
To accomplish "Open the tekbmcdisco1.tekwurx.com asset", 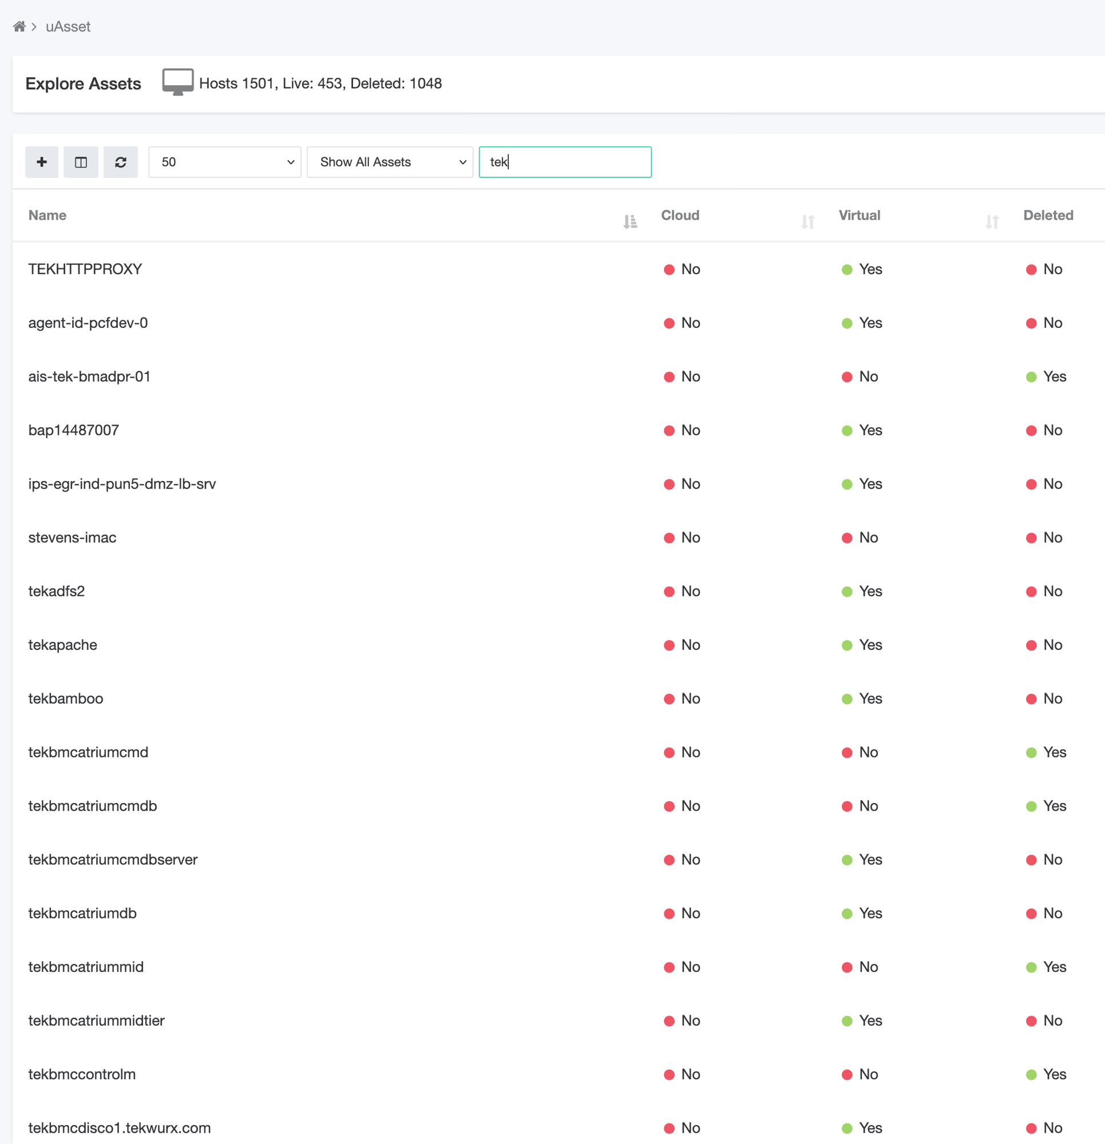I will point(120,1127).
